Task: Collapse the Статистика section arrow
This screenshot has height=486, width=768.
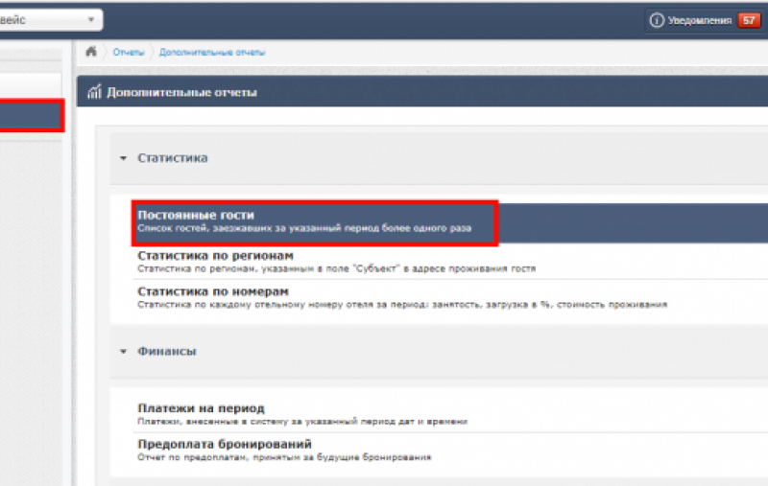Action: [x=123, y=158]
